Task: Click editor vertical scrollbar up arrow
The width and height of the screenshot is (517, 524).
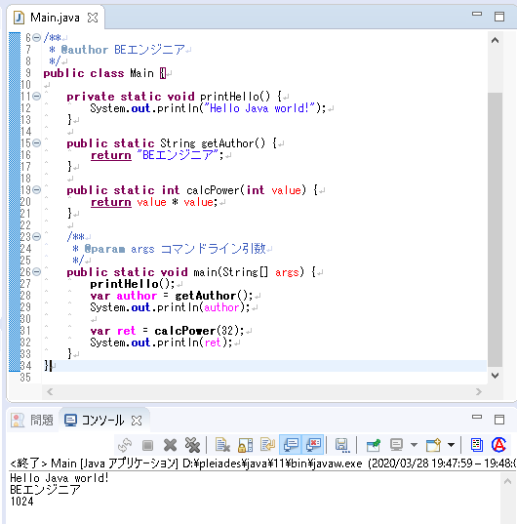Action: [x=495, y=40]
